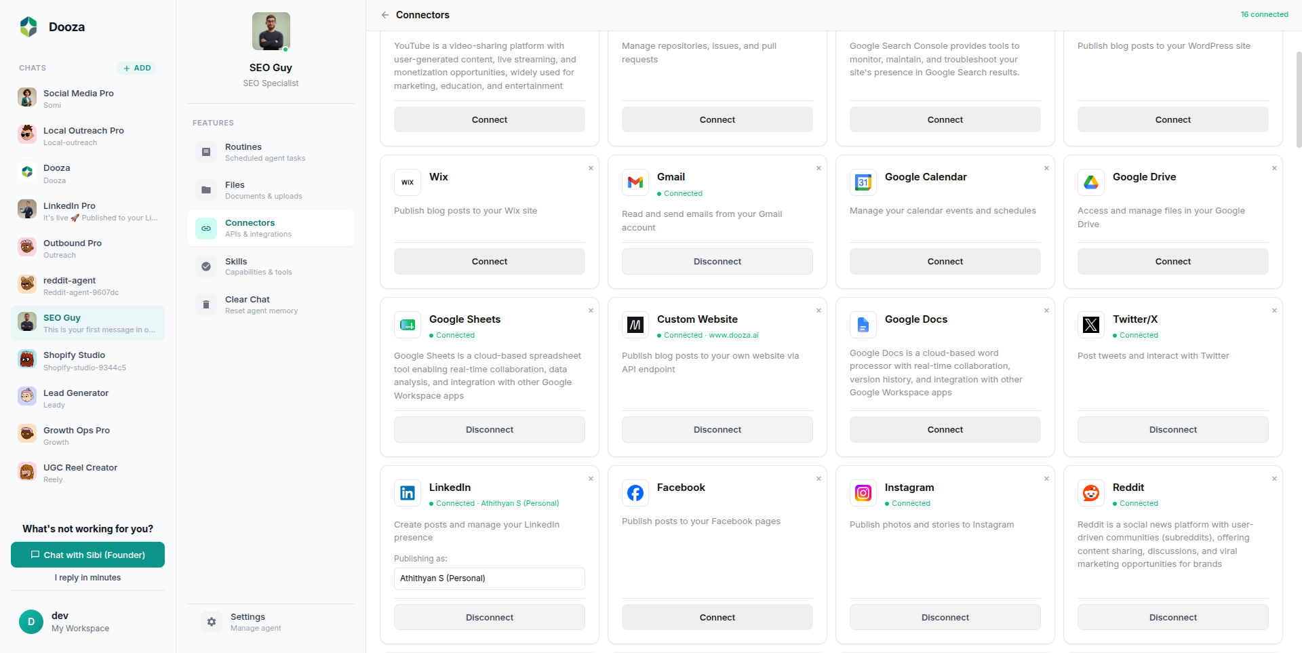Disconnect Instagram

(945, 617)
